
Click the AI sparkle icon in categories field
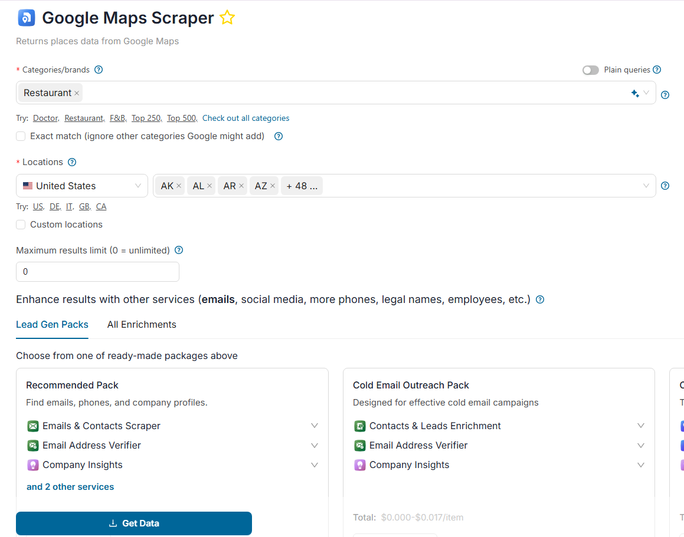point(635,93)
